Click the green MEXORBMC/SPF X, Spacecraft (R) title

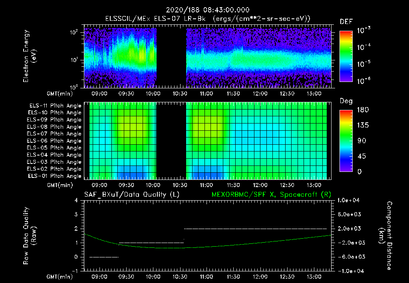[x=271, y=195]
